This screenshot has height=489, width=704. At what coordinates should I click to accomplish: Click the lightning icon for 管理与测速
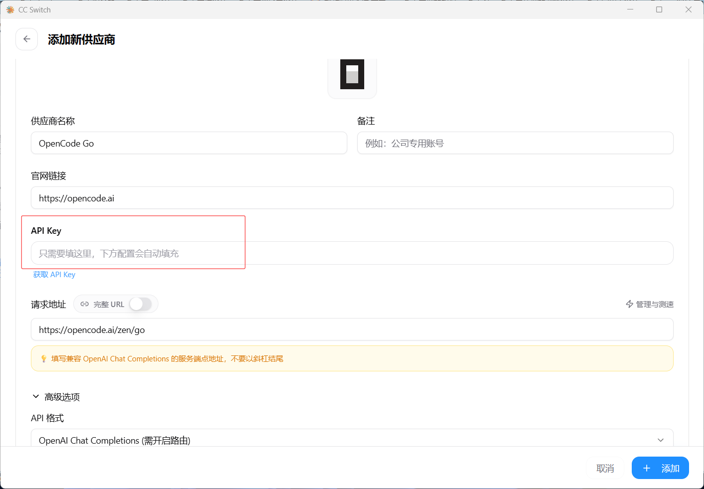pos(630,304)
